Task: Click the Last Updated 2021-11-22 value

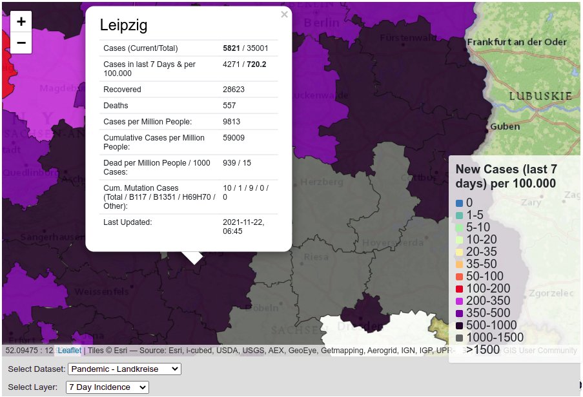Action: click(x=243, y=227)
